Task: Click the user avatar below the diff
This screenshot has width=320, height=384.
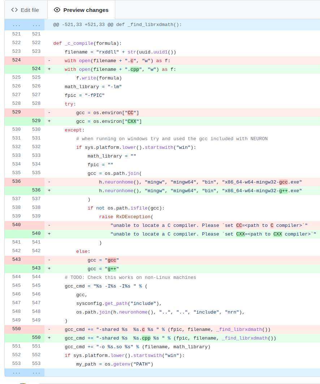Action: (23, 382)
